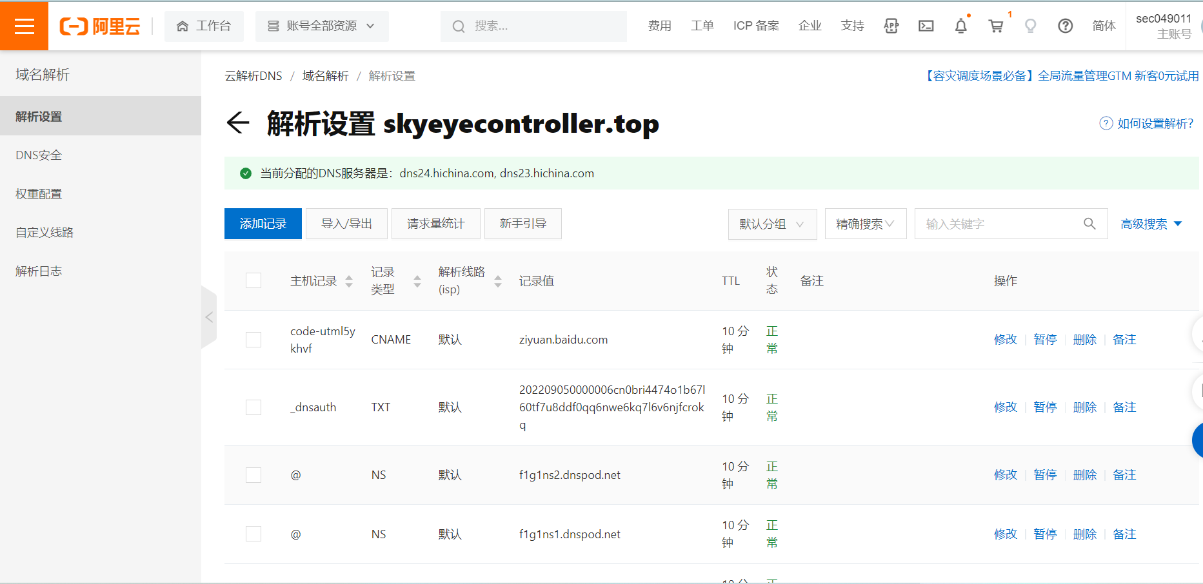Open the 工单 menu

(702, 26)
